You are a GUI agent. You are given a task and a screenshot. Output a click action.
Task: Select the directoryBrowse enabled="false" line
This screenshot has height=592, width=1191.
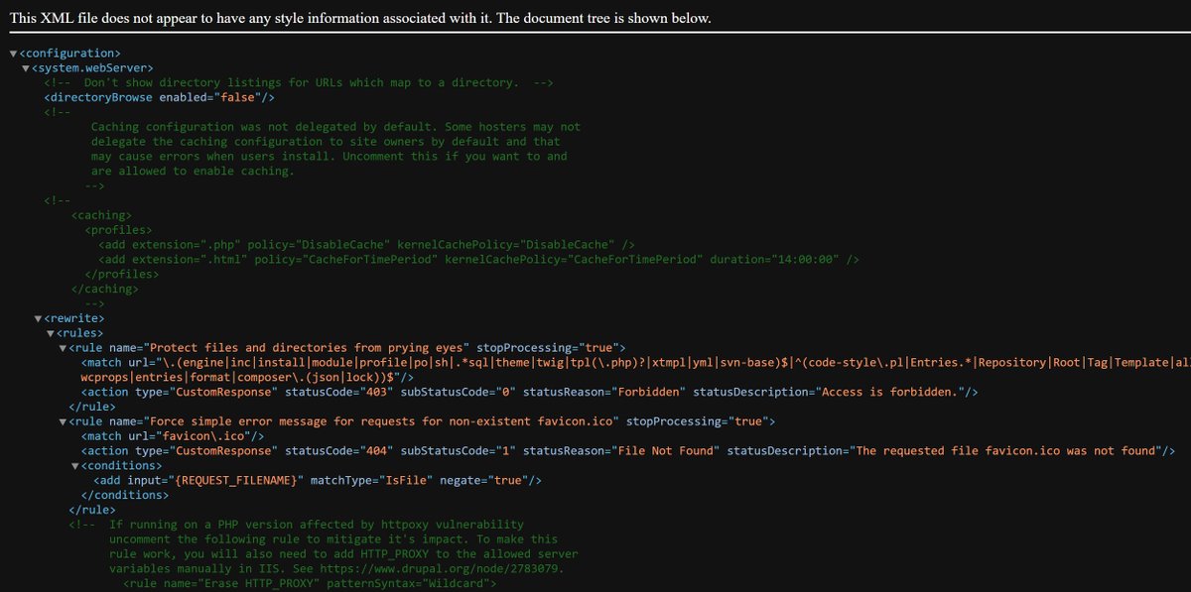pyautogui.click(x=160, y=97)
